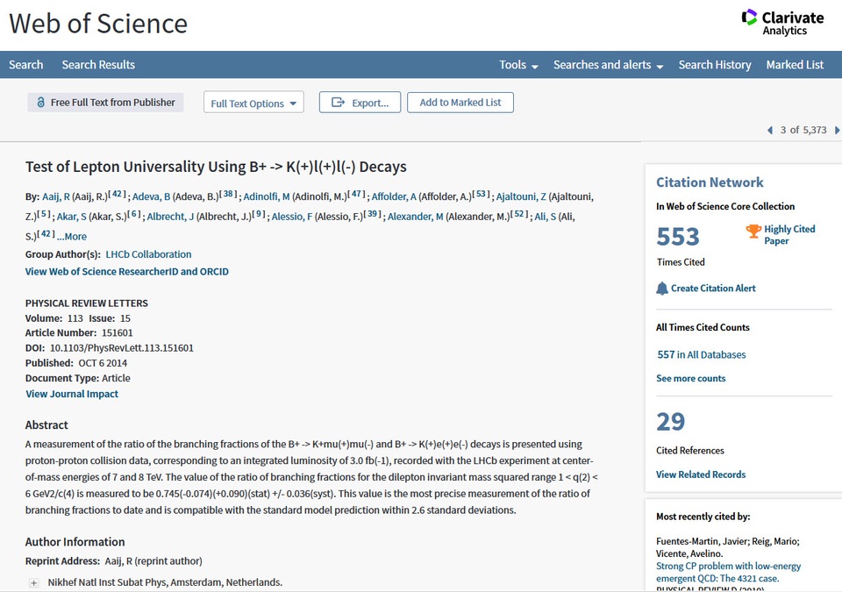Open author link Albrecht, J
The width and height of the screenshot is (842, 592).
click(170, 217)
